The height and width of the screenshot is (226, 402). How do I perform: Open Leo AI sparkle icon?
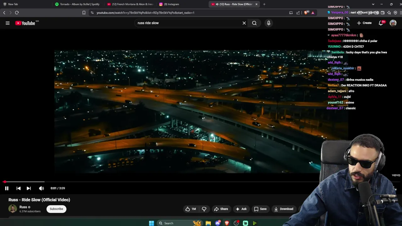coord(389,13)
